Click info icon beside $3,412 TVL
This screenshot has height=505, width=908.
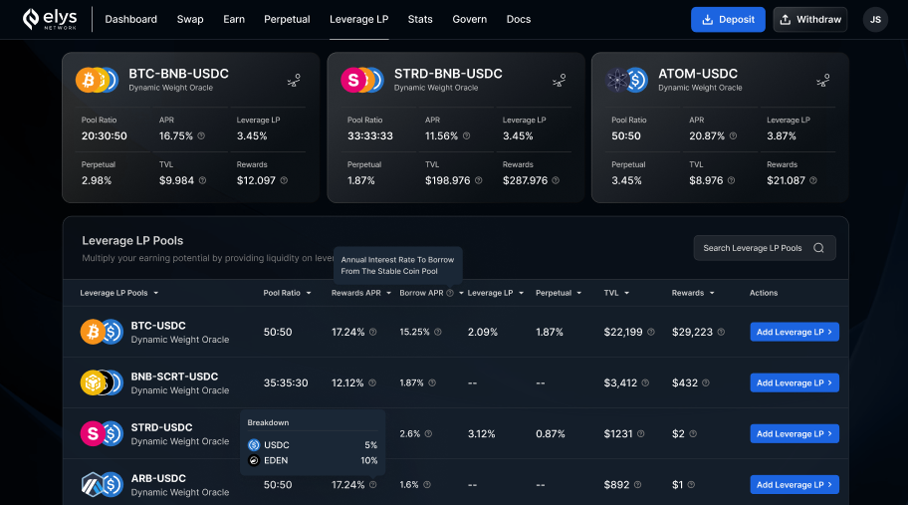645,382
